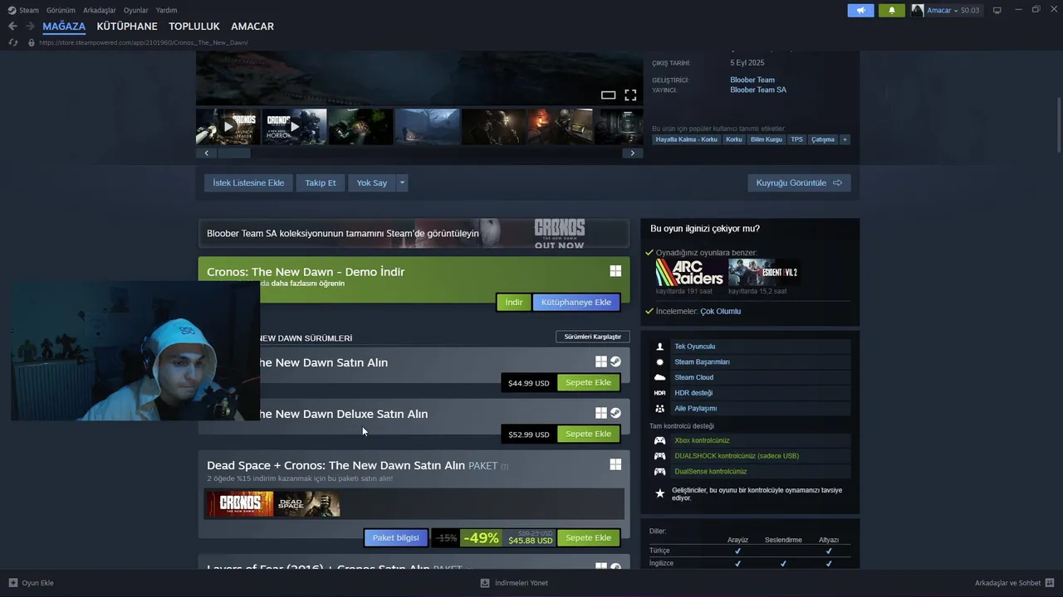Switch to the TOPLULUK tab
The image size is (1063, 597).
pos(194,27)
